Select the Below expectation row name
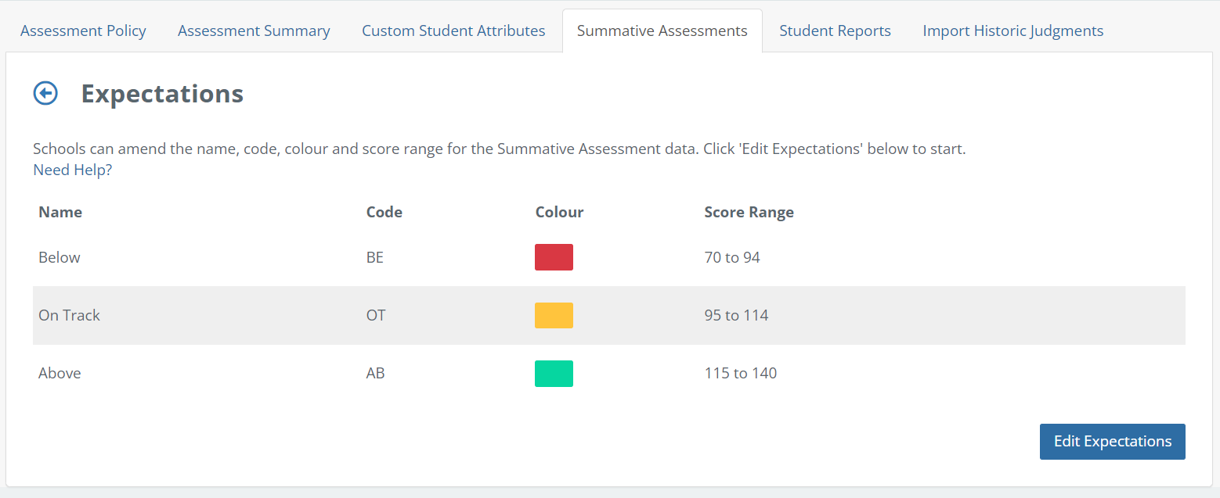 (x=60, y=257)
